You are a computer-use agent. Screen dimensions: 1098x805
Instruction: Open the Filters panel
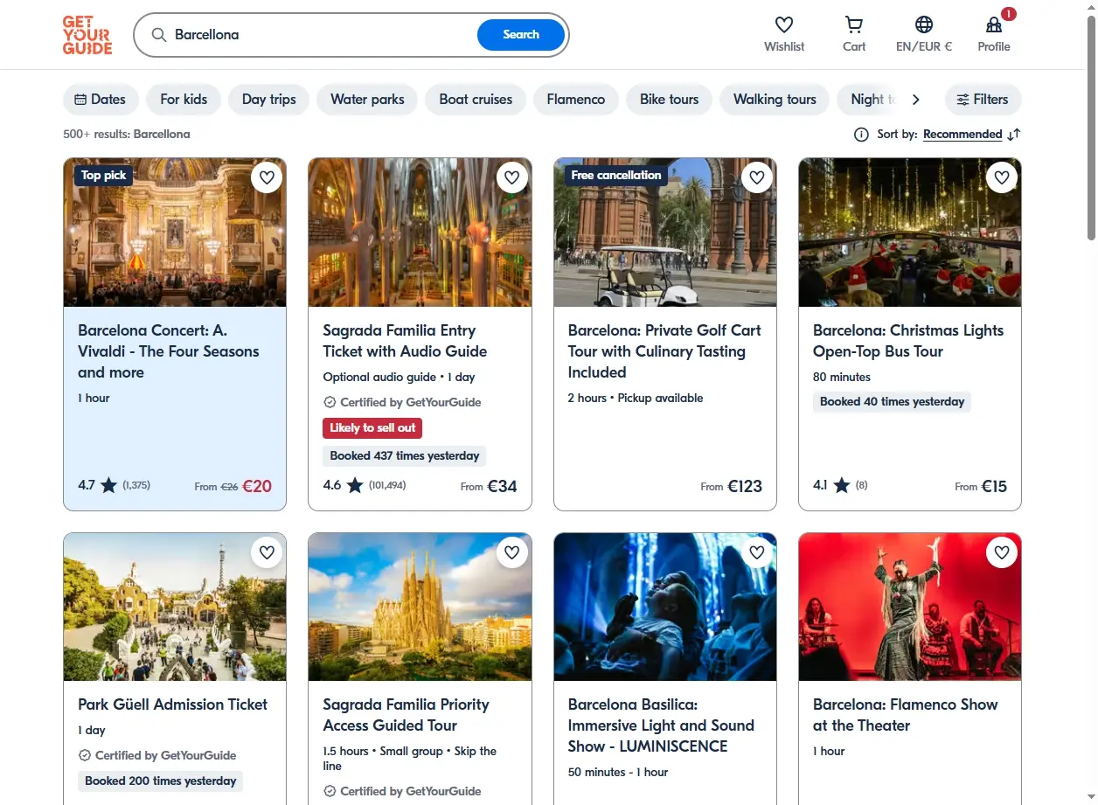(x=983, y=100)
